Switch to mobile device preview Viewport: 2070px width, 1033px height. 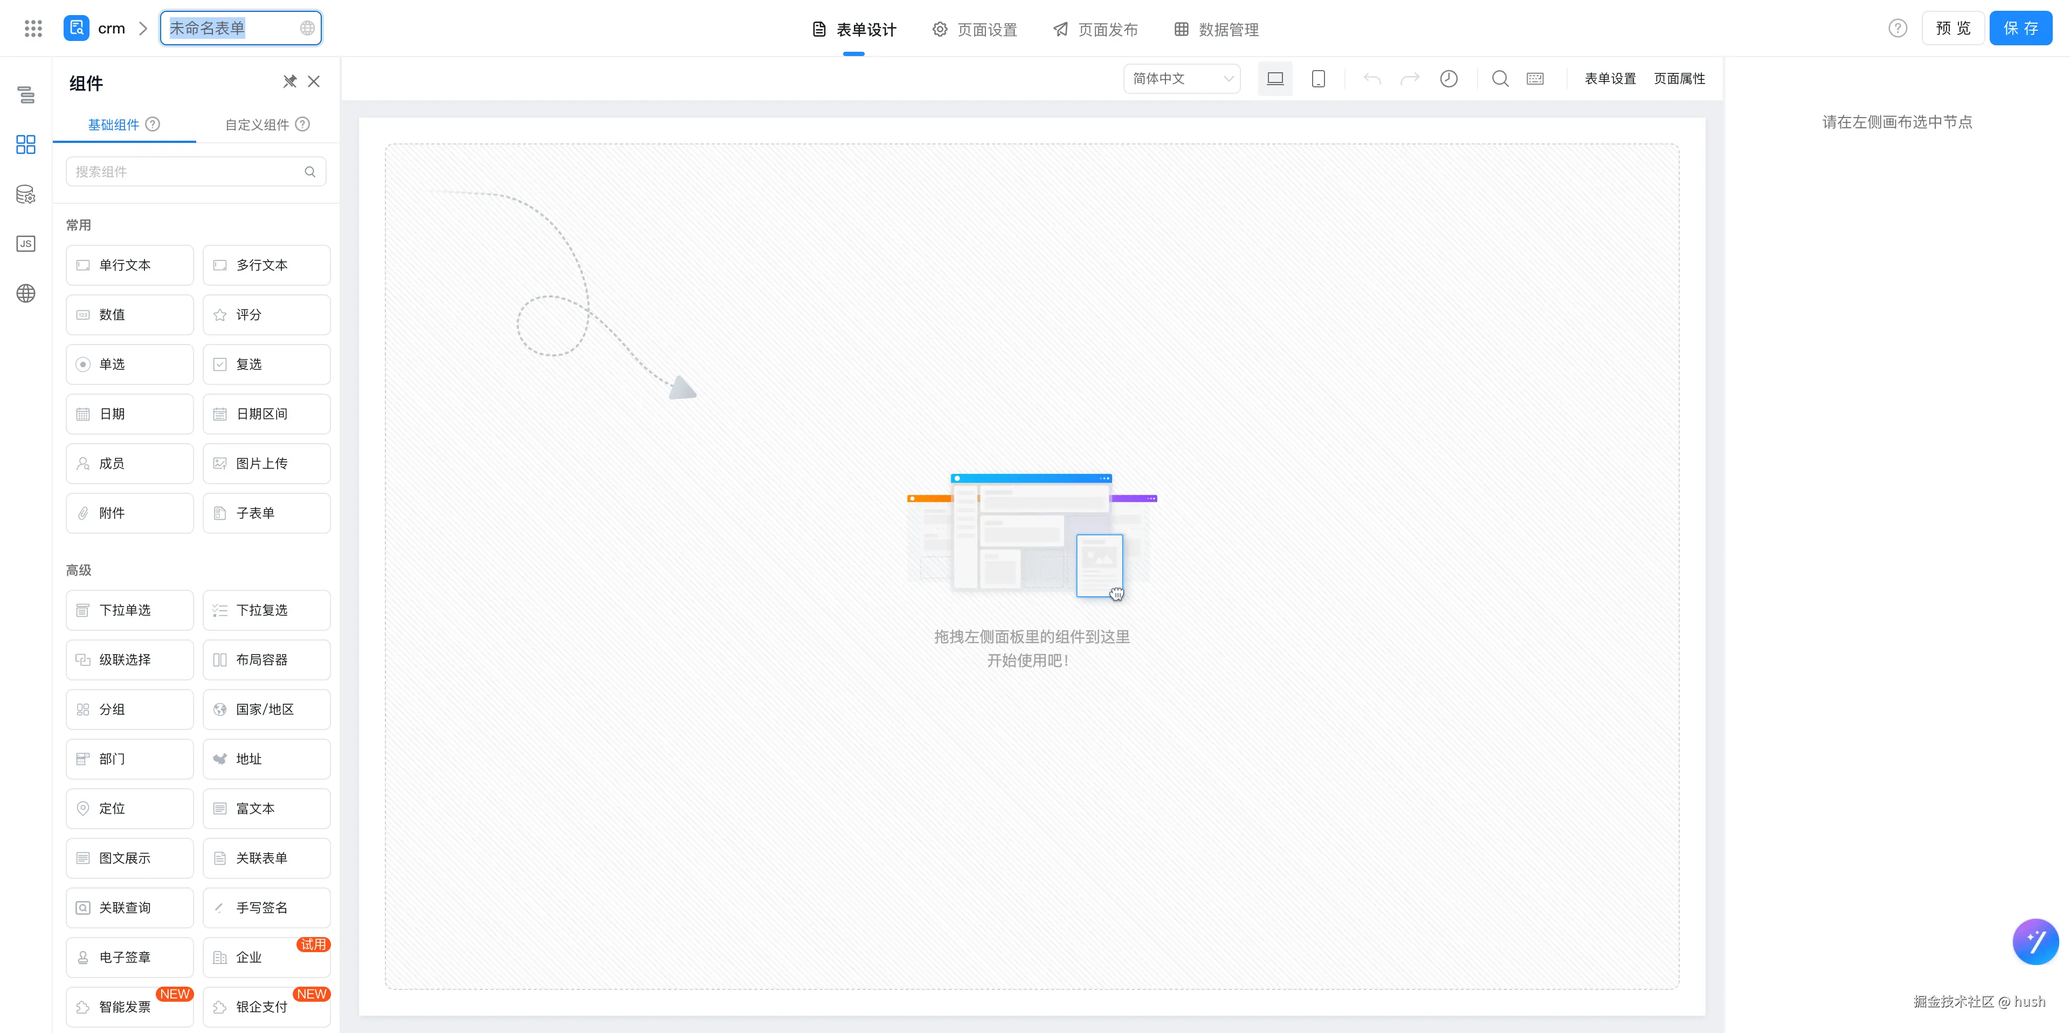point(1318,79)
